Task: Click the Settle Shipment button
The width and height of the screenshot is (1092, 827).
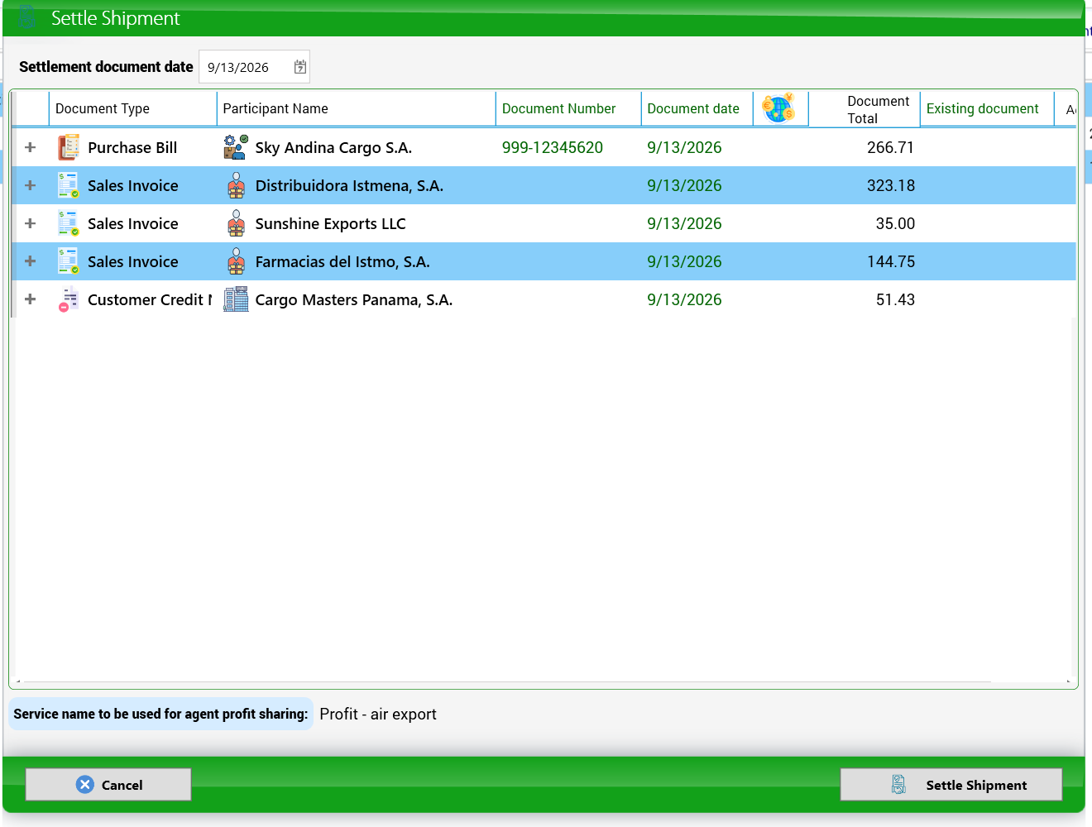Action: tap(951, 785)
